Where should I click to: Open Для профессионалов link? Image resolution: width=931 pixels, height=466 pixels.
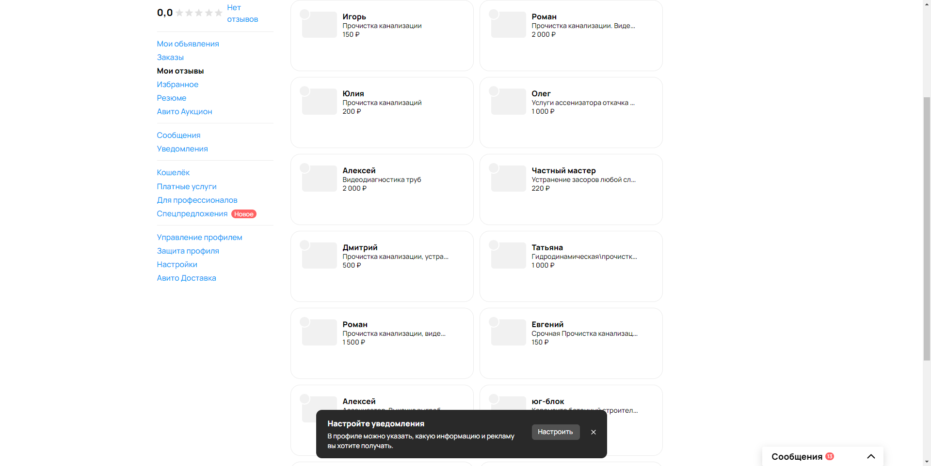(x=197, y=200)
